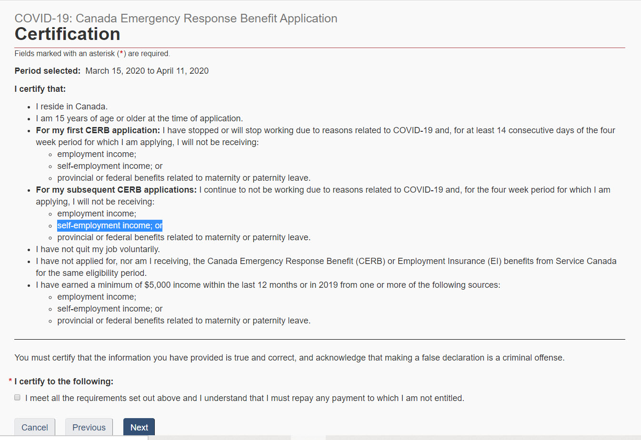Click 'employment income;' under first CERB application
The width and height of the screenshot is (641, 440).
point(97,154)
